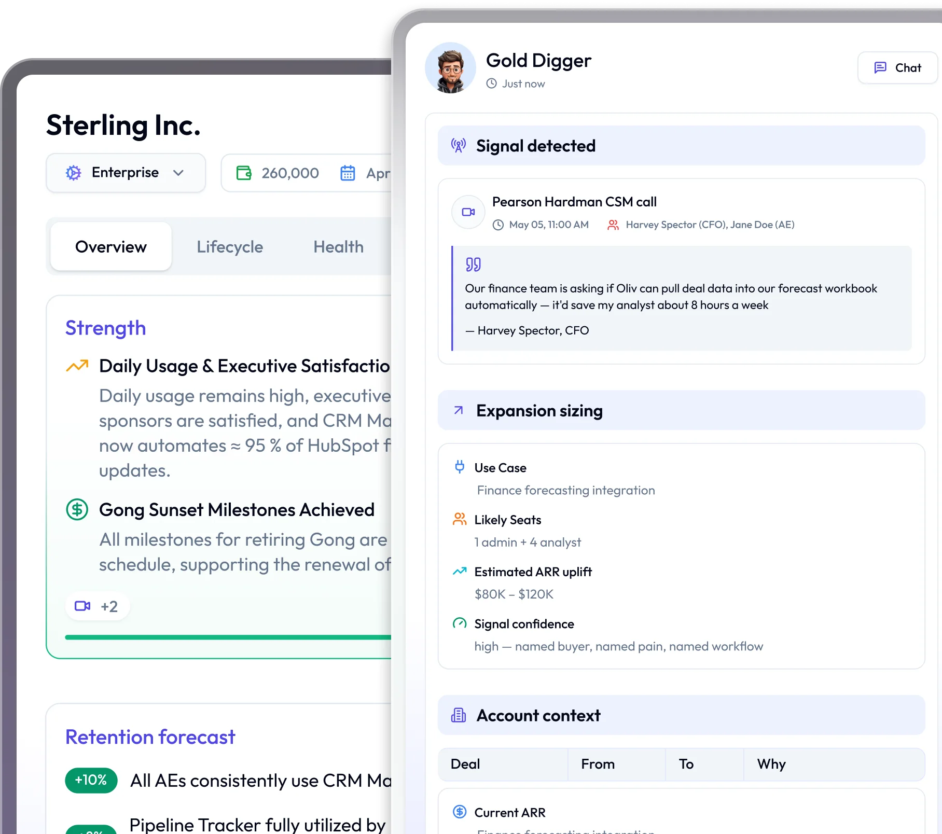Image resolution: width=942 pixels, height=834 pixels.
Task: Click the plug icon next to Use Case
Action: tap(460, 467)
